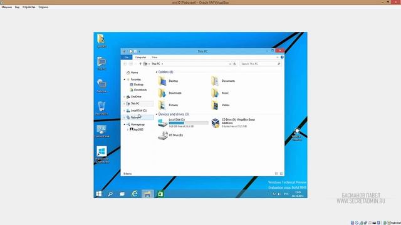Click the input language indicator in the tray
This screenshot has height=225, width=401.
[x=286, y=194]
